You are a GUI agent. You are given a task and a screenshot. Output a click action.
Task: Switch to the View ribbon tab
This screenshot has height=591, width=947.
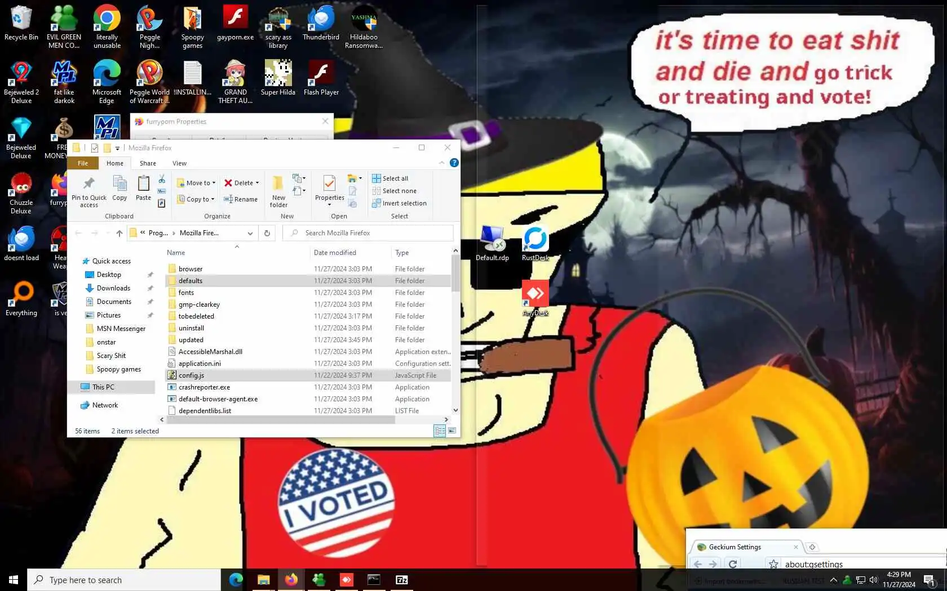179,163
